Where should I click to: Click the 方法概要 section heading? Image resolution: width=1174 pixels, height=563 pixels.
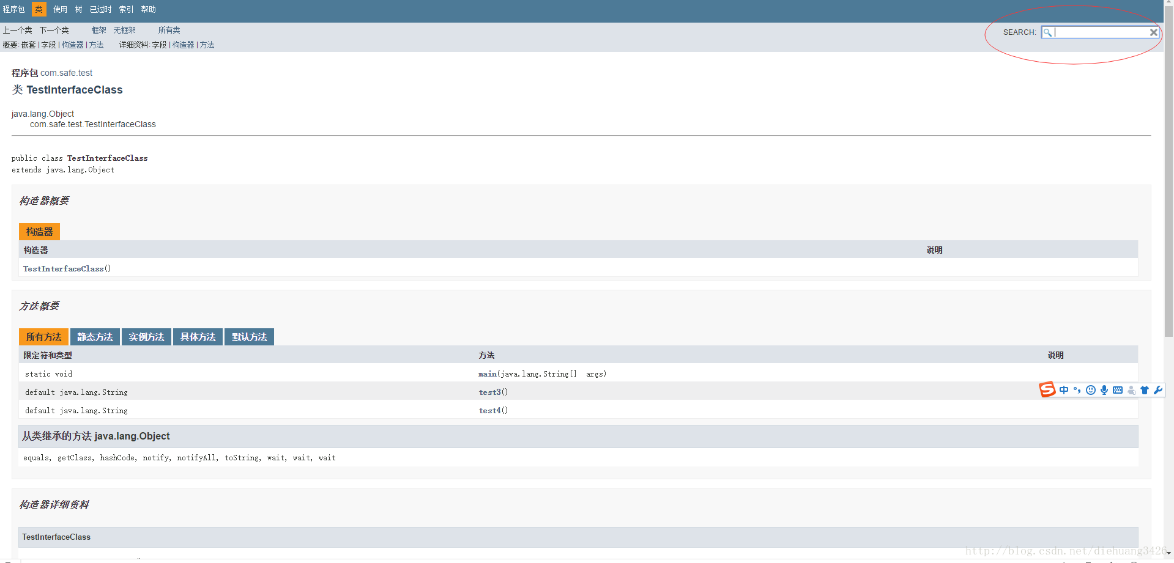point(39,306)
